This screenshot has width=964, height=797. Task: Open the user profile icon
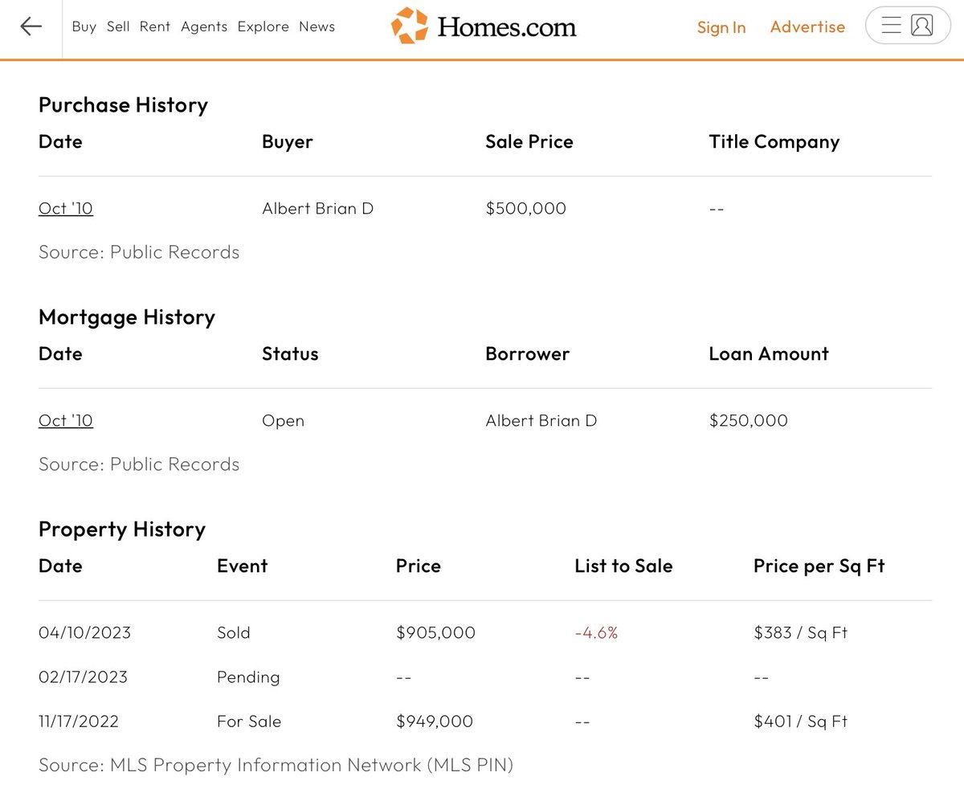[x=922, y=26]
